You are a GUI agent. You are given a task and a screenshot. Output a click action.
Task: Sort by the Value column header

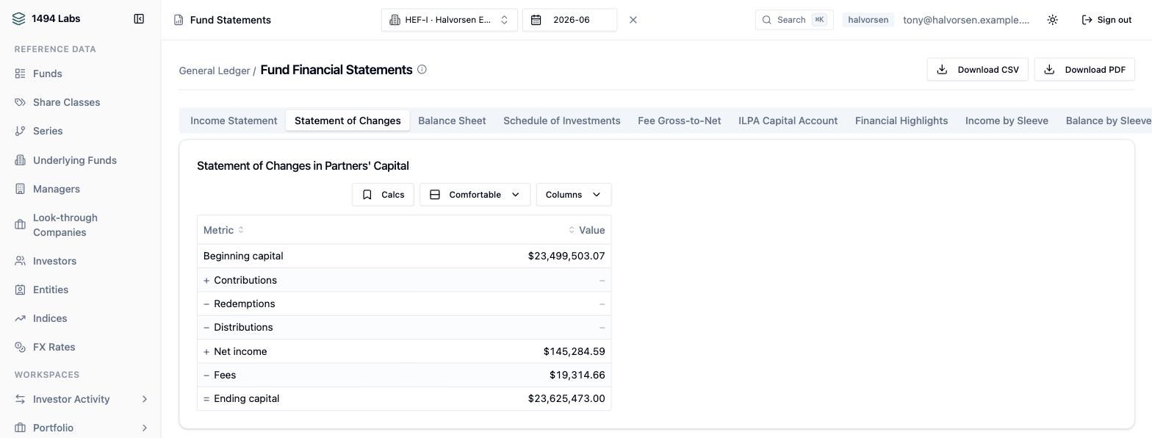pos(586,230)
